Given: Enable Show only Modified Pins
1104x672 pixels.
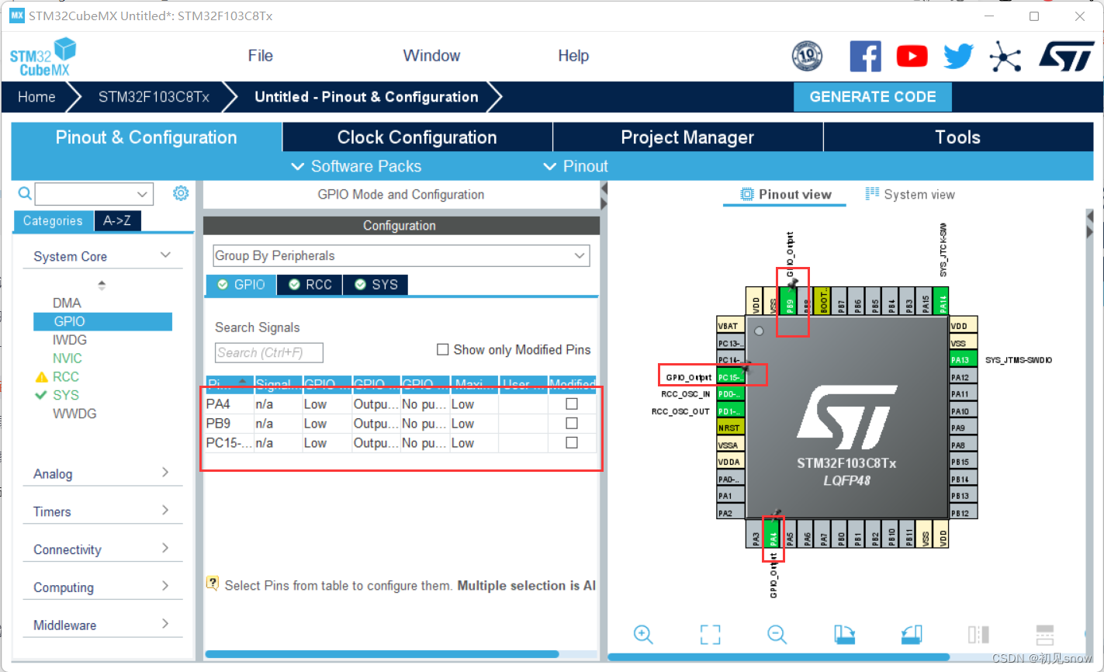Looking at the screenshot, I should (443, 350).
